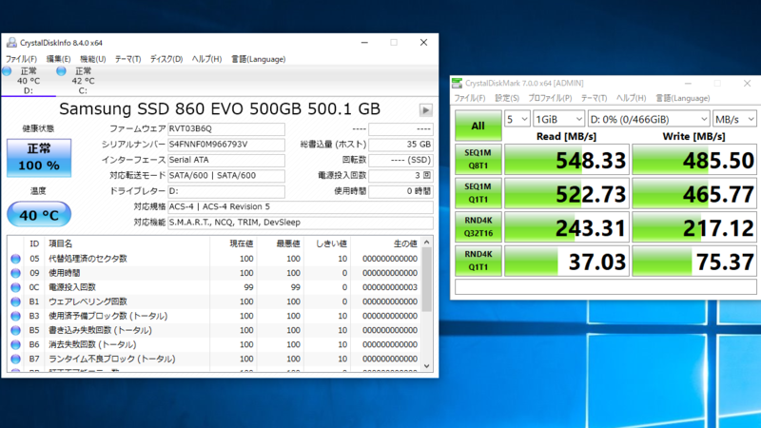Click the firmware field RVT03B6Q

coord(226,129)
